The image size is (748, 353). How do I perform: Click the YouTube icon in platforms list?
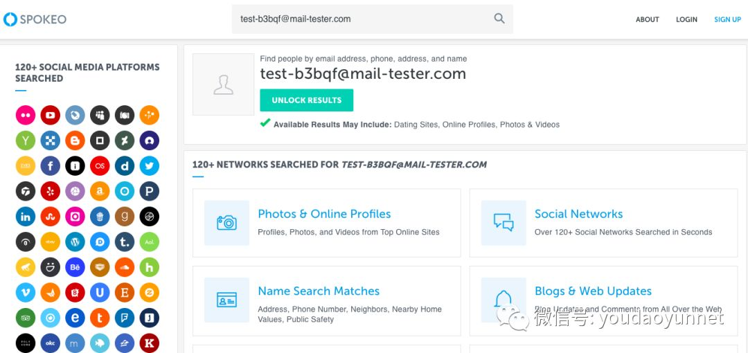point(50,115)
